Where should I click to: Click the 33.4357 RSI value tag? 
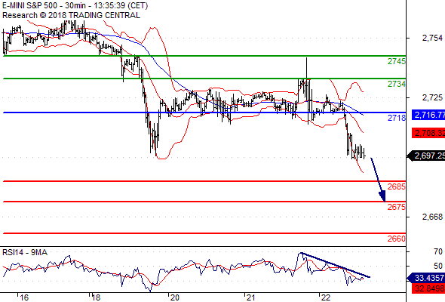[426, 278]
